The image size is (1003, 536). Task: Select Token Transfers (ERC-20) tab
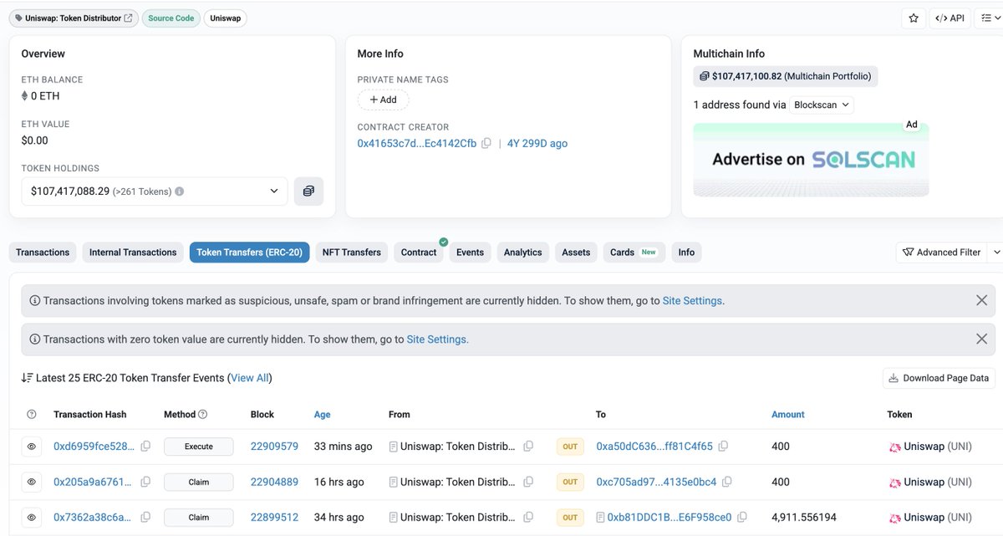250,253
